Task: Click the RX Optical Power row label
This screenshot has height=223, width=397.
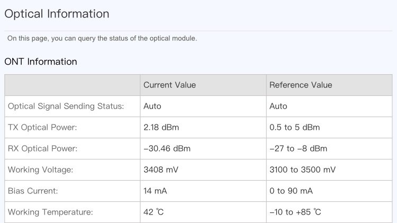Action: tap(42, 148)
